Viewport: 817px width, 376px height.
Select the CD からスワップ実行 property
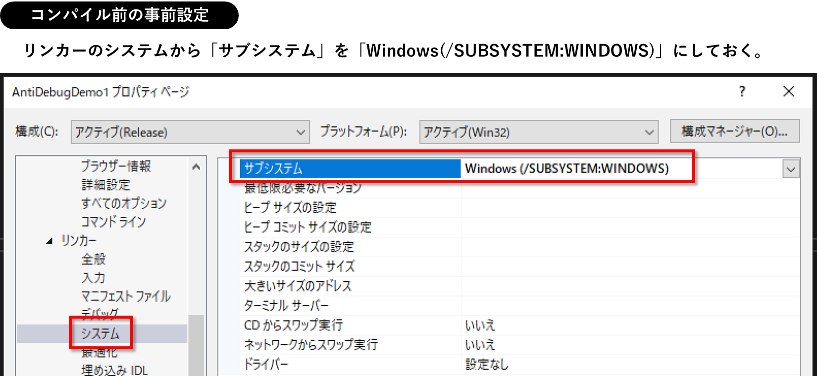pyautogui.click(x=294, y=325)
